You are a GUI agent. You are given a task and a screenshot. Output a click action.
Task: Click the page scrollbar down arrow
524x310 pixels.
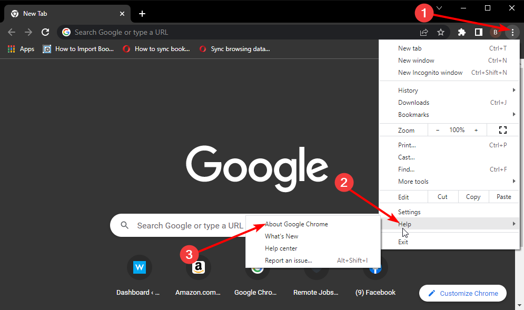pos(520,305)
